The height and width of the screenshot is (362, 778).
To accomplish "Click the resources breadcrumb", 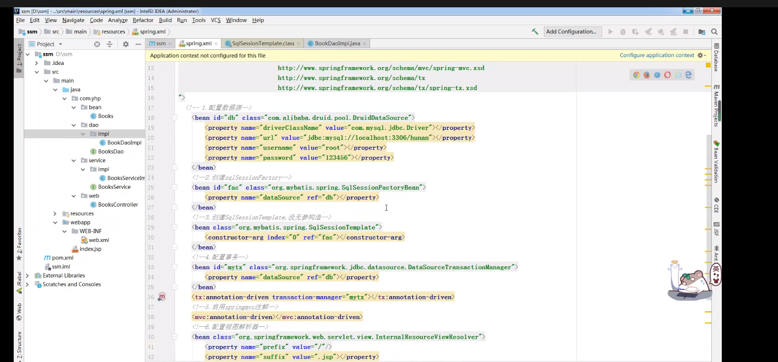I will [x=110, y=32].
